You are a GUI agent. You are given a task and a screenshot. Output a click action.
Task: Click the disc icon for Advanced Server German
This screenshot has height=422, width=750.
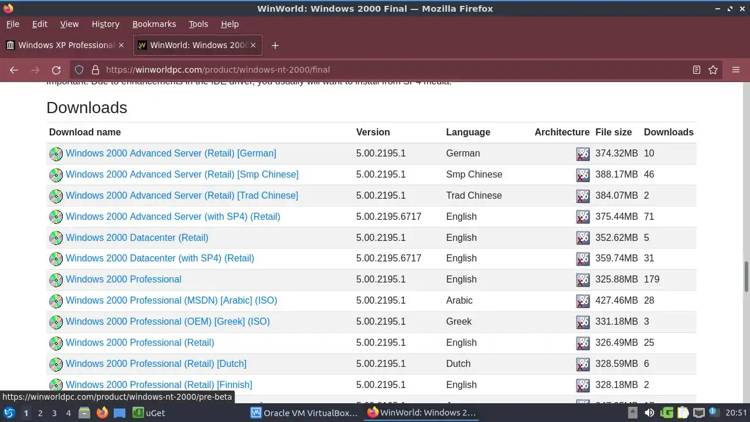coord(56,154)
